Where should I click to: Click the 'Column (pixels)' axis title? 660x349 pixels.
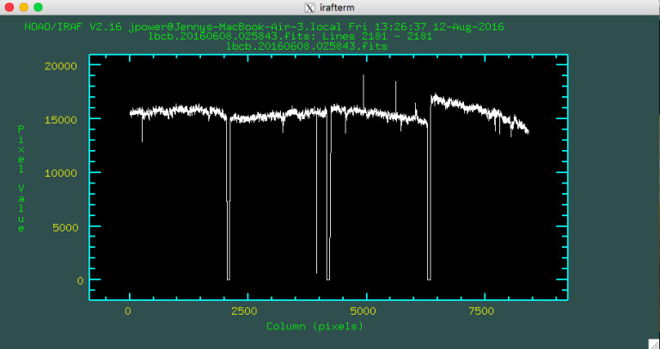pos(315,326)
